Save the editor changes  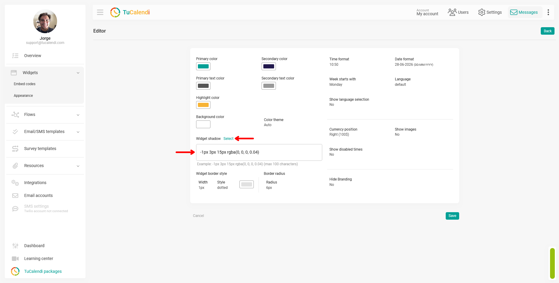[452, 216]
